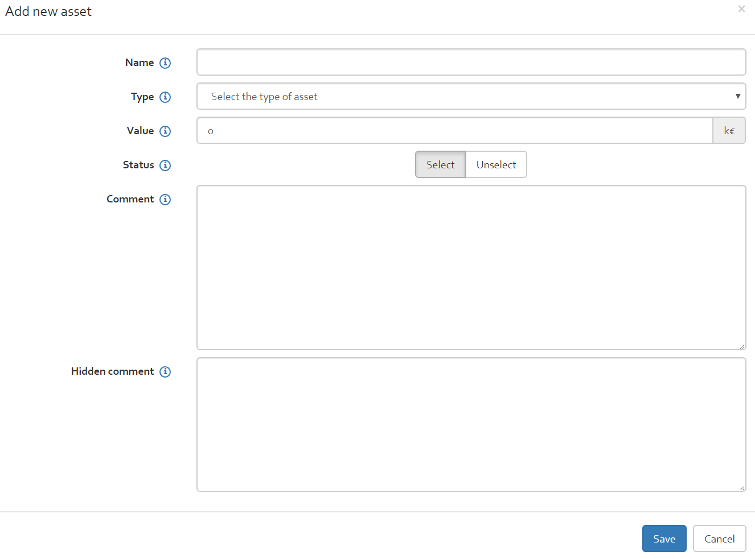Click the Value label
Image resolution: width=755 pixels, height=559 pixels.
[140, 131]
